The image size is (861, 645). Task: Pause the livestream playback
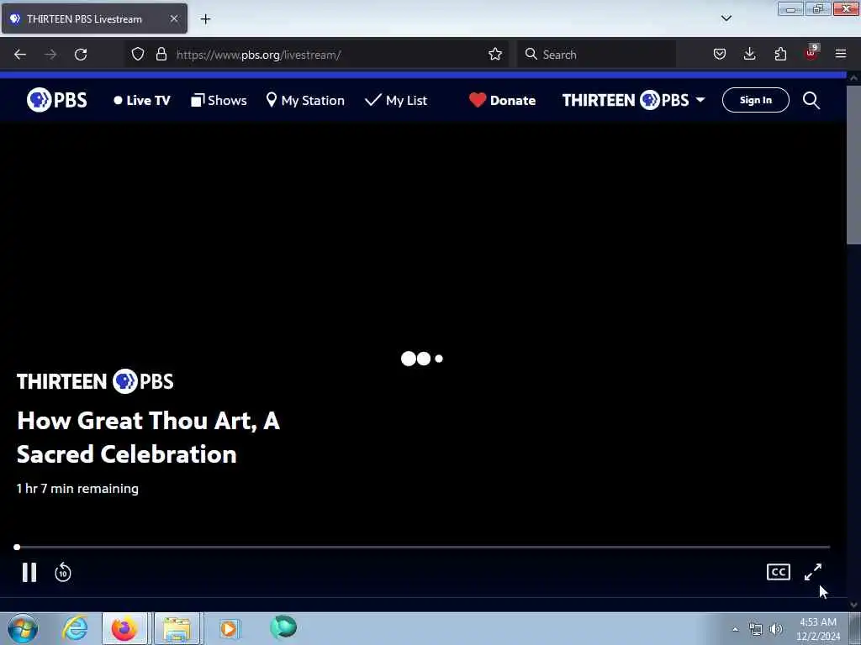[x=29, y=572]
